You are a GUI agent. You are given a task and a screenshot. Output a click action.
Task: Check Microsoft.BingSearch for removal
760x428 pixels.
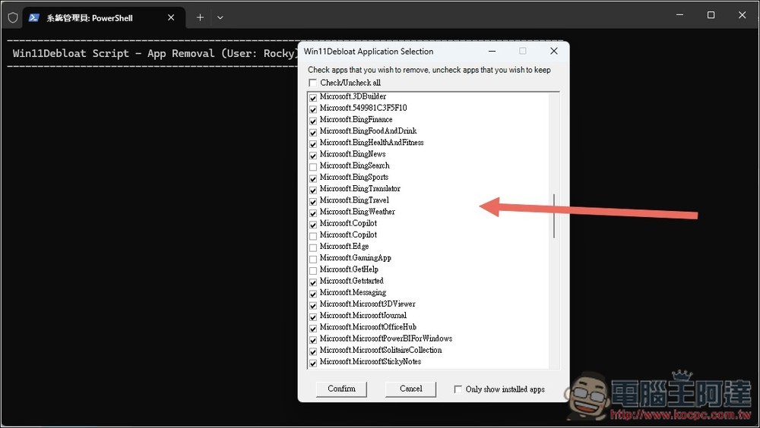tap(313, 167)
